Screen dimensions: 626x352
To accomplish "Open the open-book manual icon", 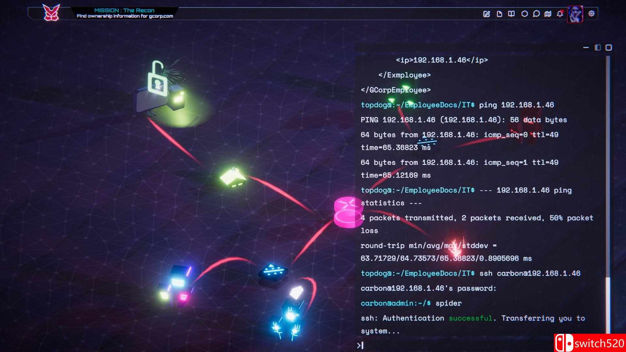I will click(511, 14).
